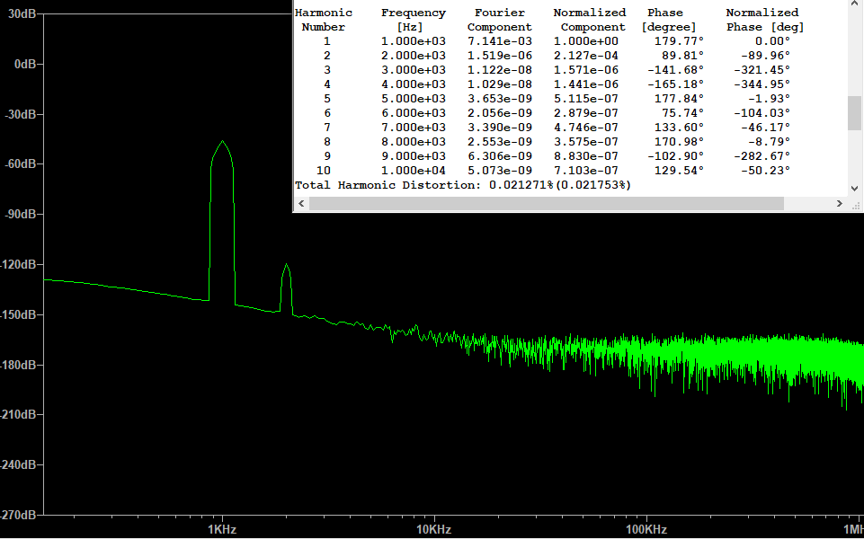Click the -30dB vertical axis label
Viewport: 864px width, 539px height.
[21, 114]
